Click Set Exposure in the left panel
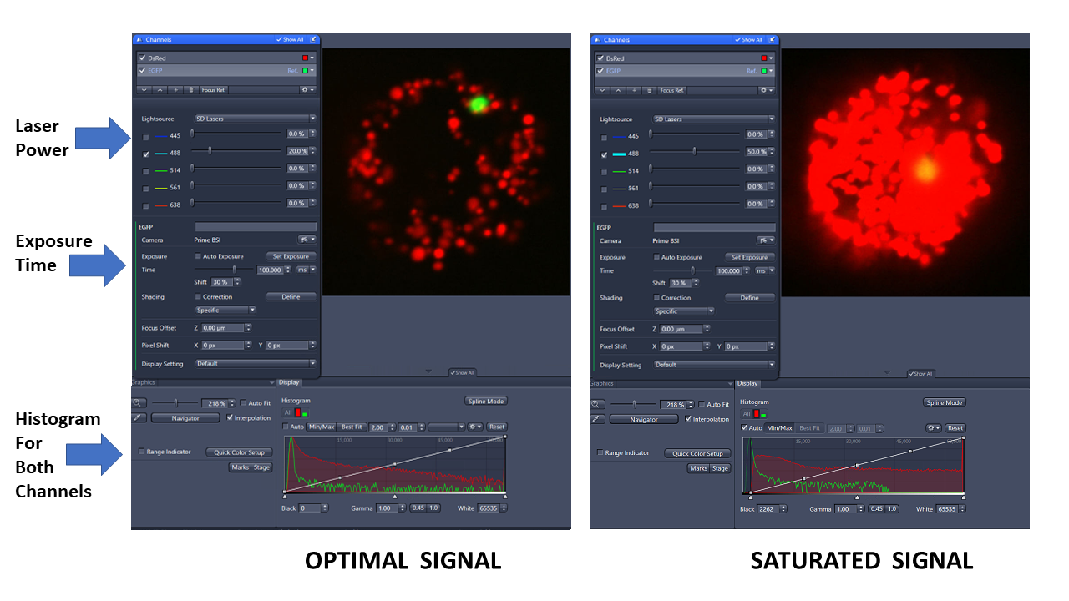The width and height of the screenshot is (1069, 601). coord(291,256)
